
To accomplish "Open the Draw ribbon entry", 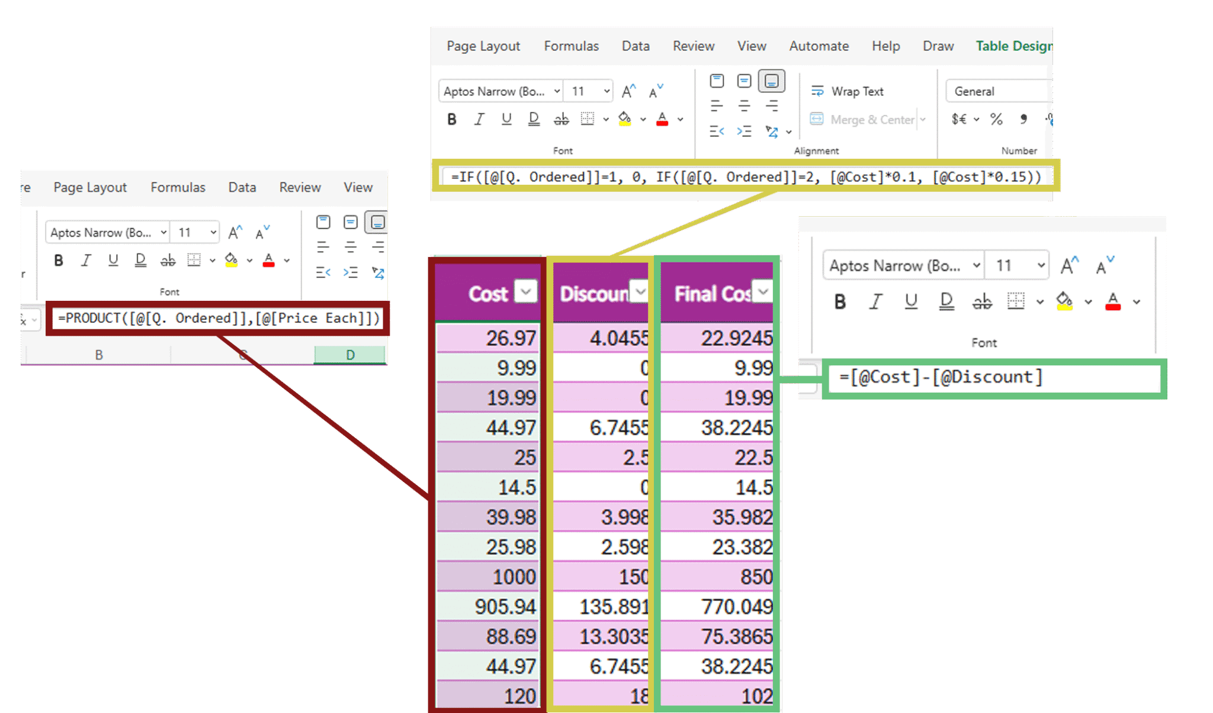I will point(938,46).
